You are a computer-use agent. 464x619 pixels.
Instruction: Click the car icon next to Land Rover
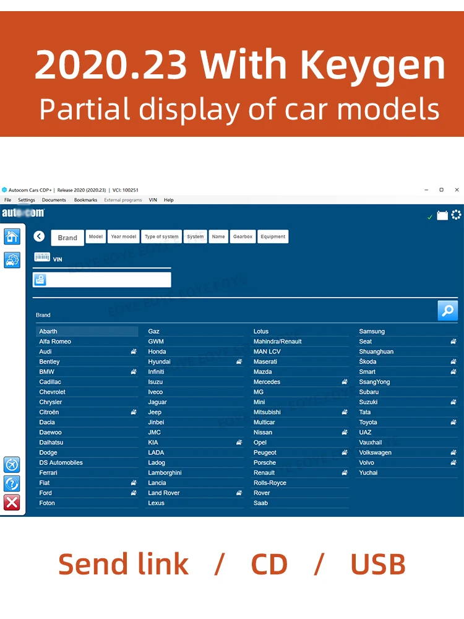[x=239, y=493]
